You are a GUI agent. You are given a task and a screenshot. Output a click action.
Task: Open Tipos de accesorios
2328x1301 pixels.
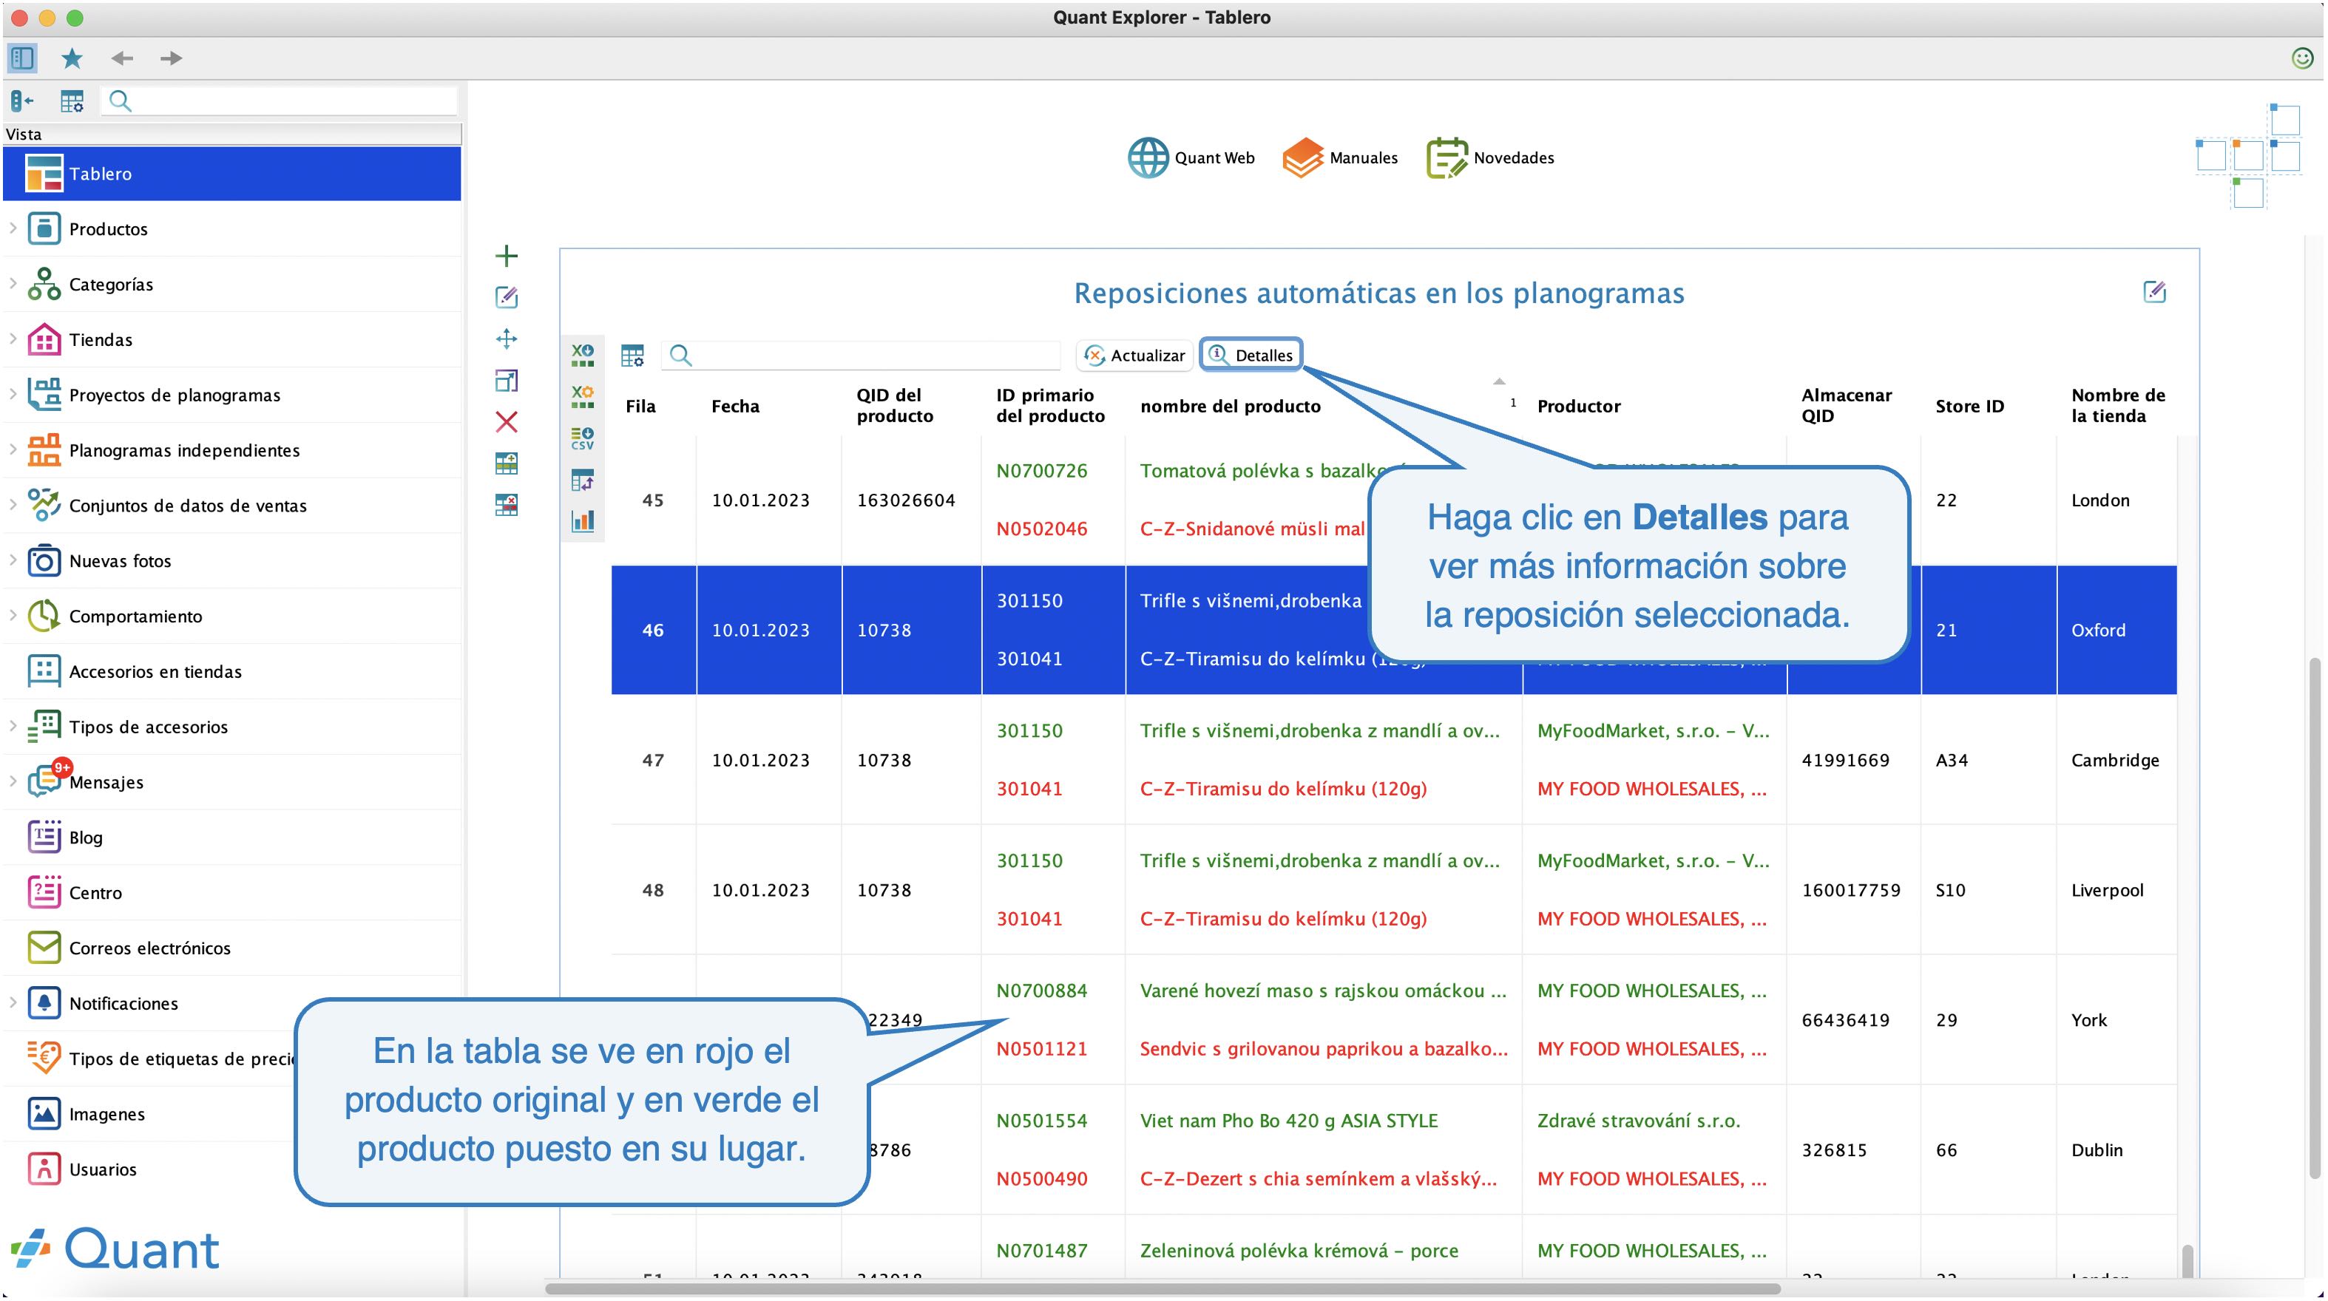pos(231,727)
